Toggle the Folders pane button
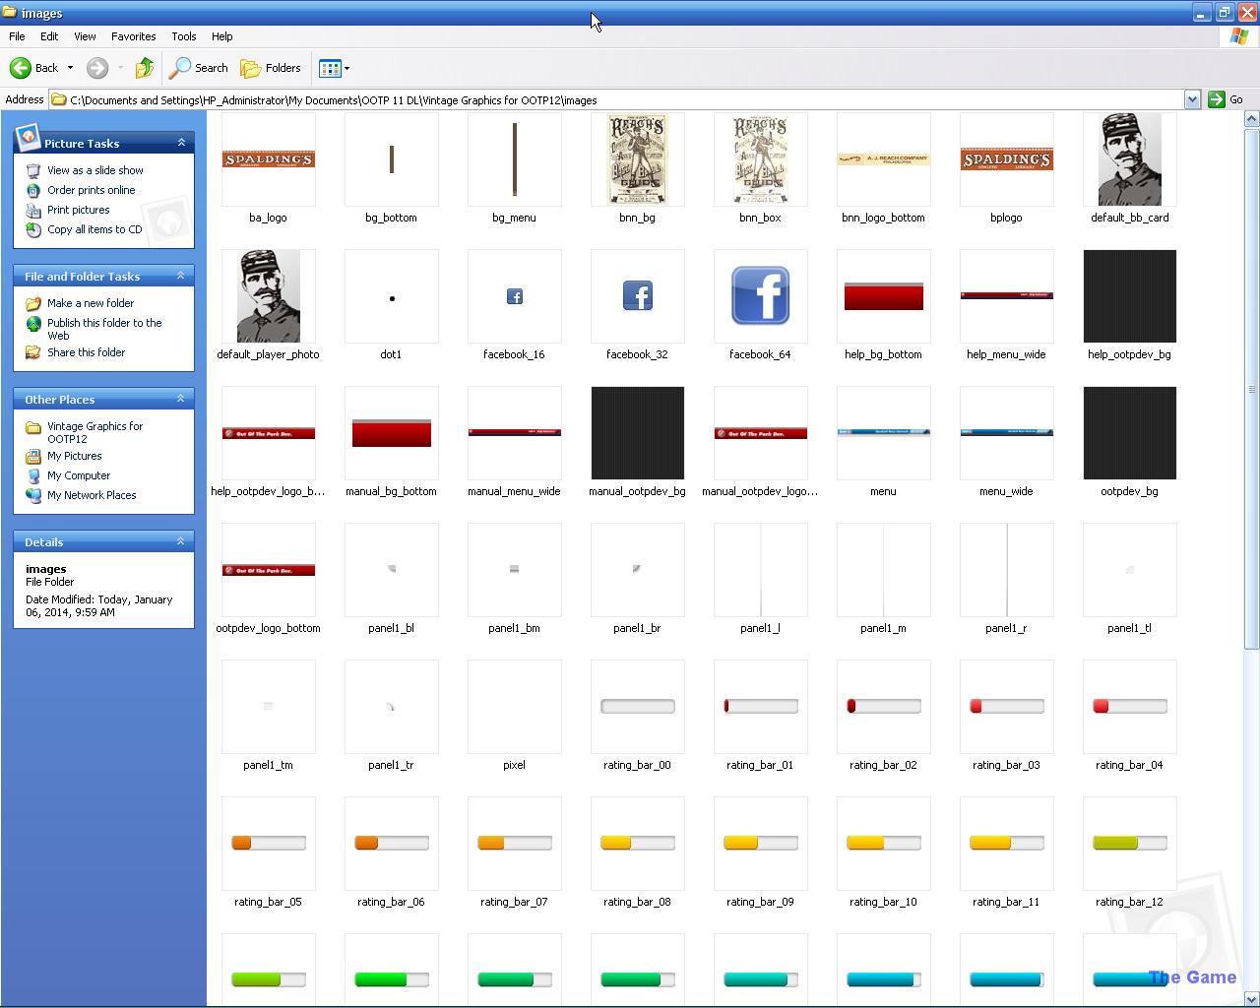The image size is (1260, 1008). click(271, 68)
